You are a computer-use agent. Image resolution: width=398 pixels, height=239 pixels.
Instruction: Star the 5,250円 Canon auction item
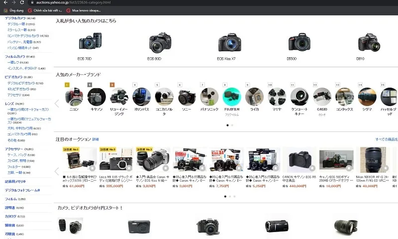[x=276, y=168]
